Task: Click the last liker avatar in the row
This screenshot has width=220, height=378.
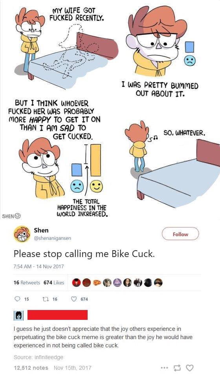Action: point(158,283)
